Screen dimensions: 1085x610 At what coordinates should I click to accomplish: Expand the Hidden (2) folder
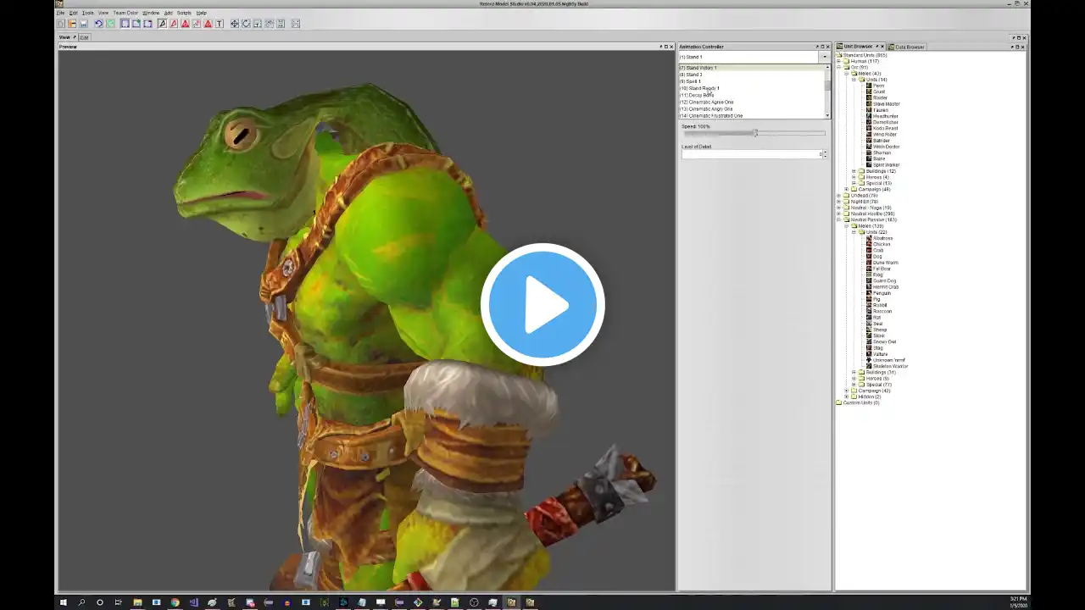(x=846, y=396)
